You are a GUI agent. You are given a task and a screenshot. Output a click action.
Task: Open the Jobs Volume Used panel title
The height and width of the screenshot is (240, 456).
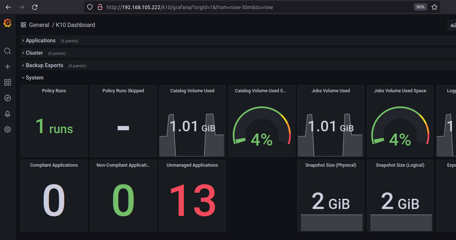coord(331,91)
